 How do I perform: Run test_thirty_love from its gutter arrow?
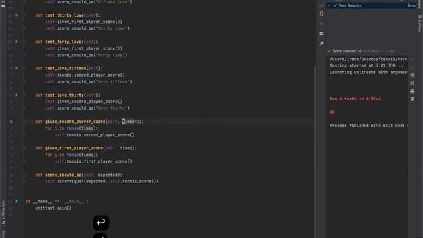17,15
